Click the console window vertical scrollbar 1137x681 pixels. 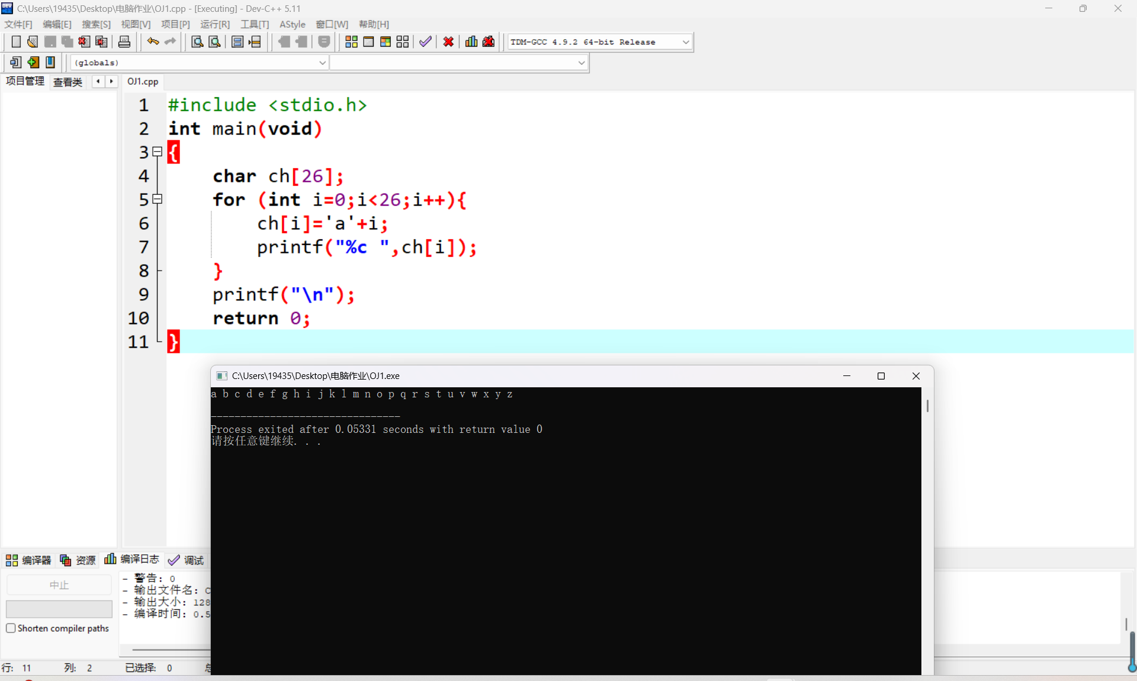pyautogui.click(x=927, y=406)
